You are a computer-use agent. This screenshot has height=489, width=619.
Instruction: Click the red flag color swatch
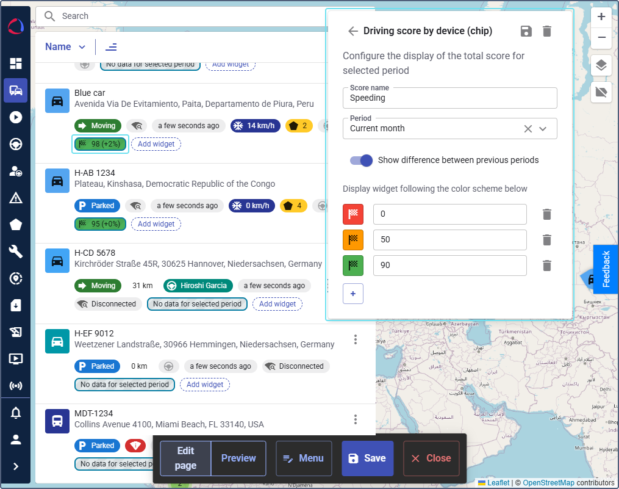(352, 214)
